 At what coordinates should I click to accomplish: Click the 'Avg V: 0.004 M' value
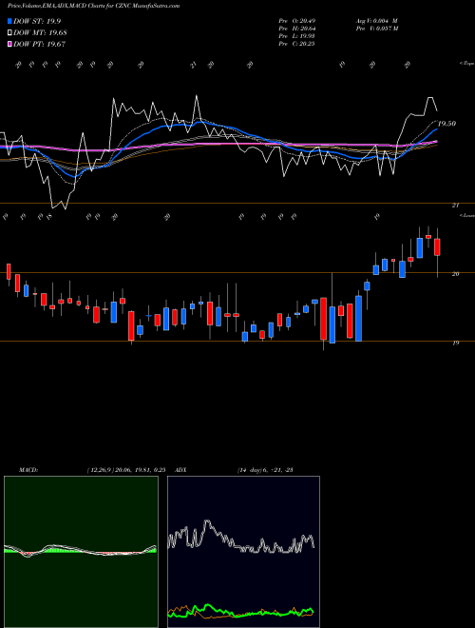click(x=376, y=21)
